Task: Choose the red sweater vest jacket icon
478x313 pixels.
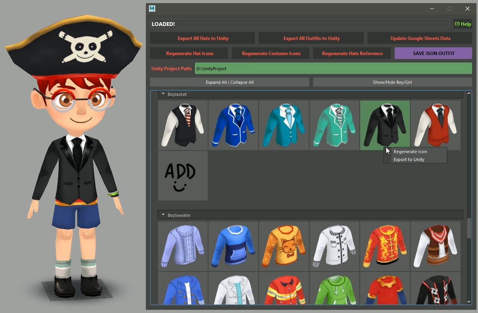Action: tap(435, 125)
